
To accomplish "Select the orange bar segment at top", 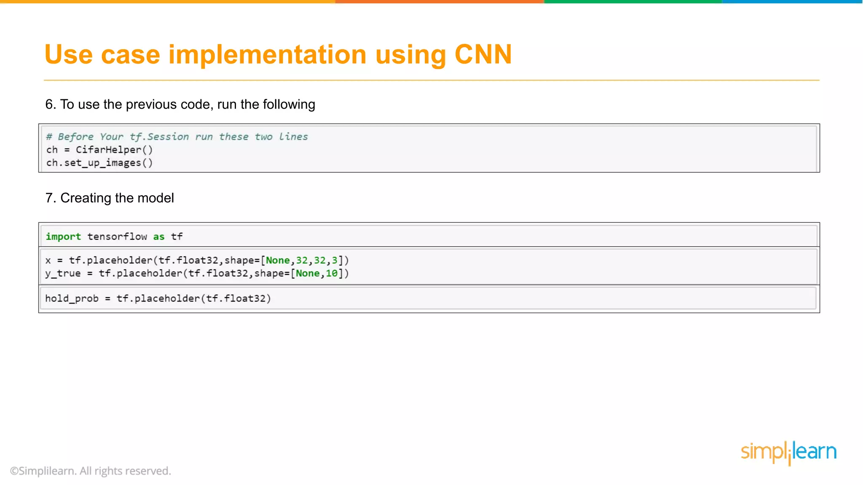I will tap(169, 3).
